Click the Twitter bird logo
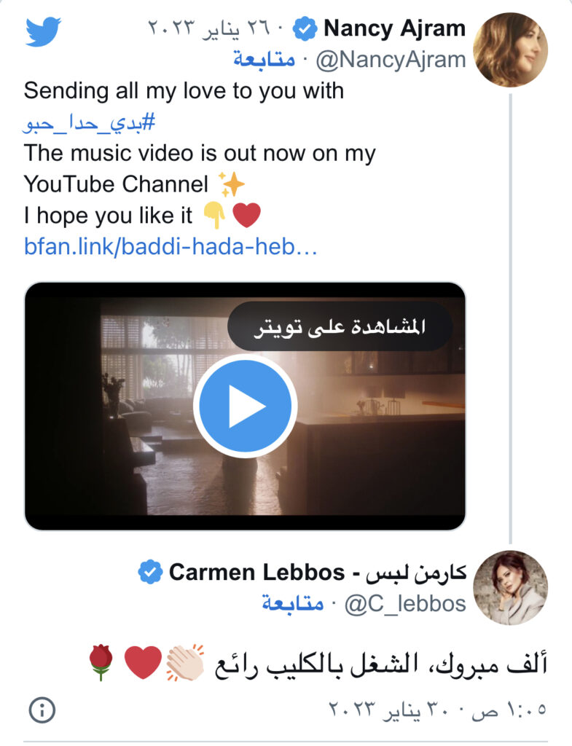The image size is (572, 746). (43, 31)
